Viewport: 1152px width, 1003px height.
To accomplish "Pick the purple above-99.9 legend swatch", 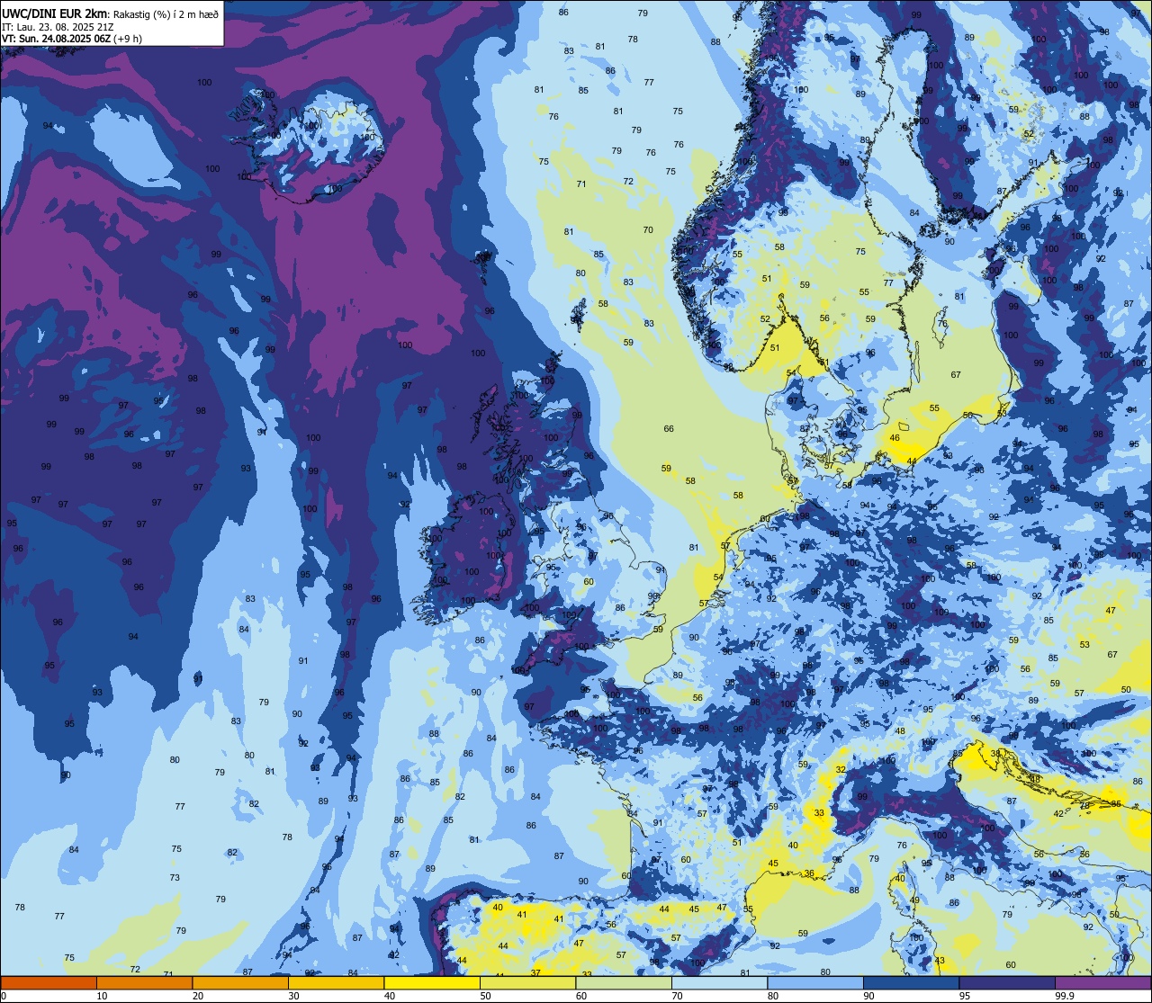I will [x=1102, y=982].
